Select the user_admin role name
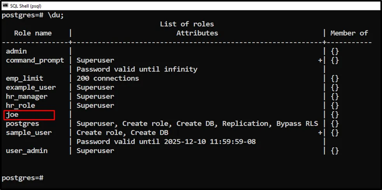This screenshot has width=382, height=190. 26,151
